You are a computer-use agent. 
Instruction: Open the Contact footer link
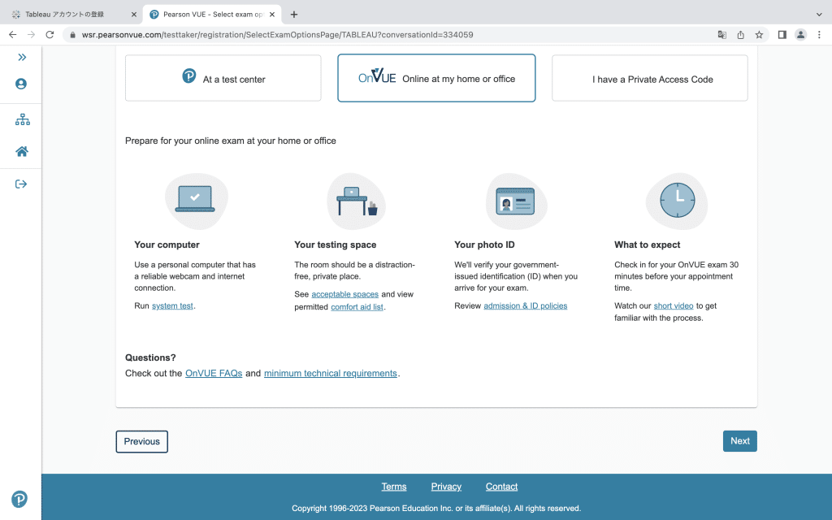pyautogui.click(x=501, y=487)
